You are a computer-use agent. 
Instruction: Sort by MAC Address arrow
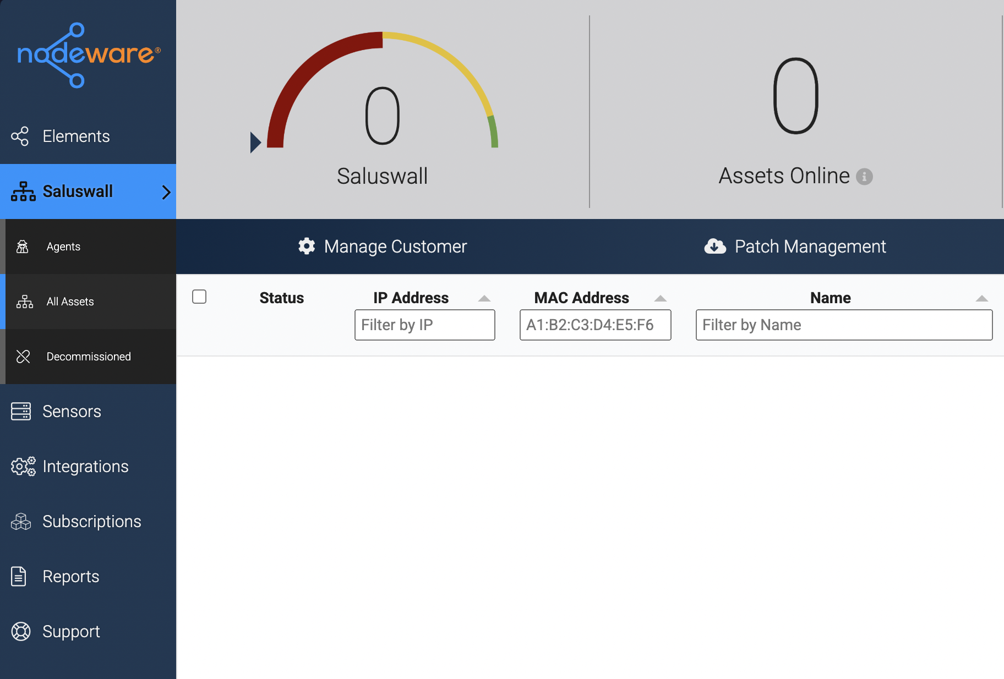click(x=661, y=298)
